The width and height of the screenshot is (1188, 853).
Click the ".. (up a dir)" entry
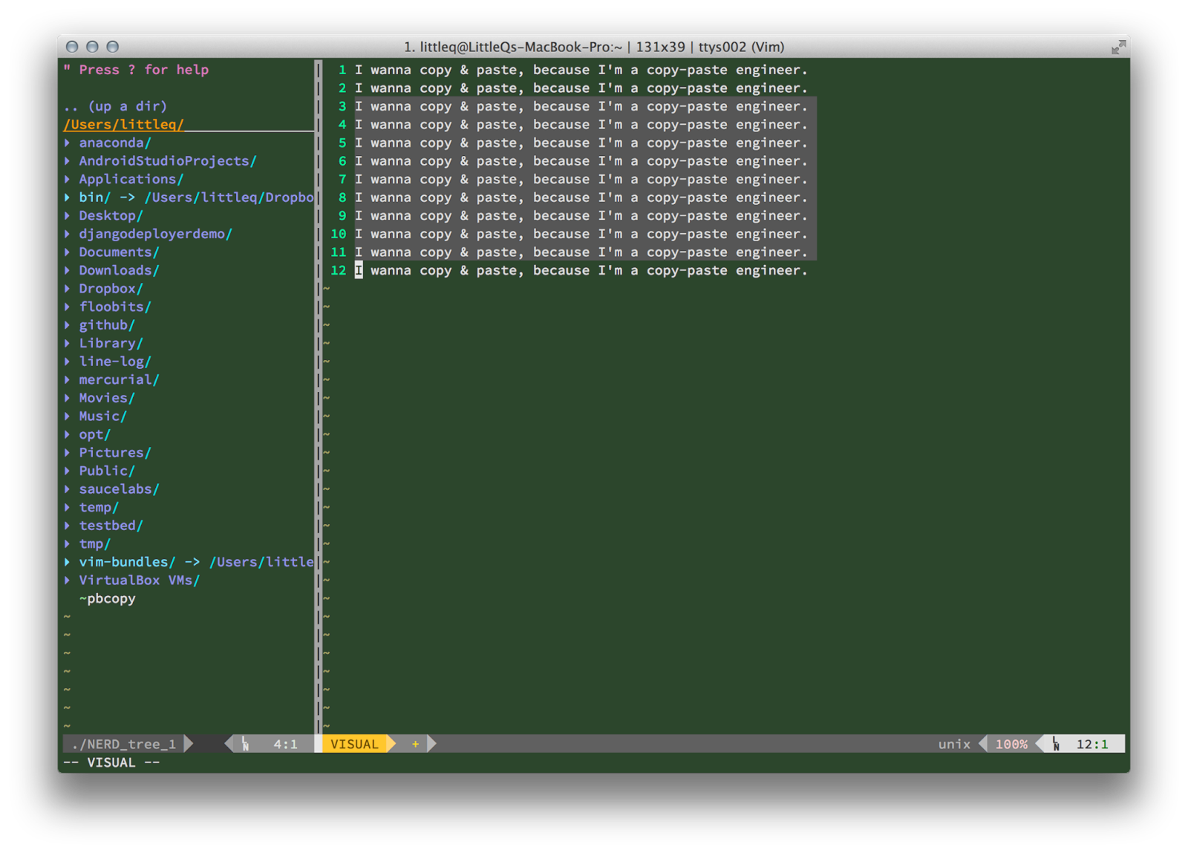(116, 106)
